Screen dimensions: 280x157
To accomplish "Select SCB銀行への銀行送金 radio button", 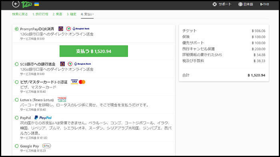I will pos(17,64).
